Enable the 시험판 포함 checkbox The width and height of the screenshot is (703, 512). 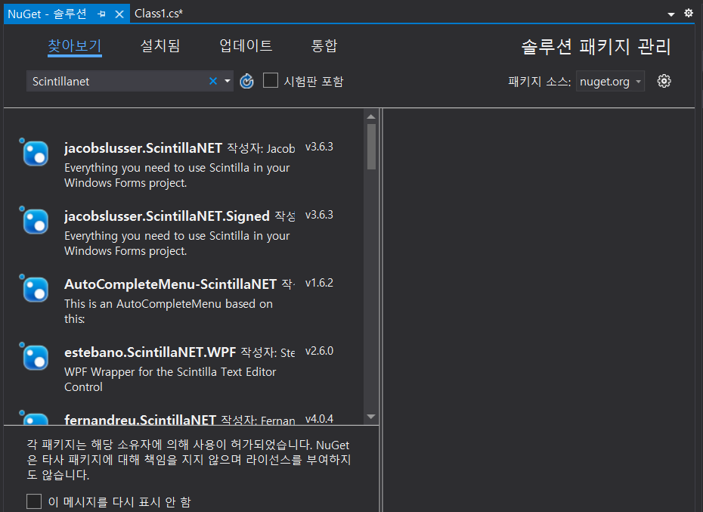point(271,80)
